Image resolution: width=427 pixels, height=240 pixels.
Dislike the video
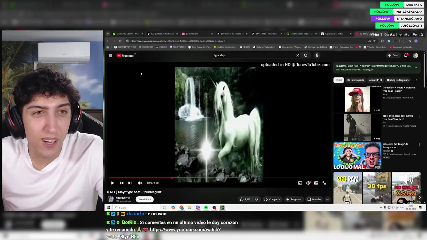pyautogui.click(x=257, y=199)
